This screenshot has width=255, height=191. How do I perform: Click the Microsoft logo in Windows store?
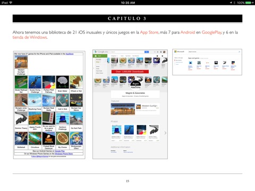[179, 51]
